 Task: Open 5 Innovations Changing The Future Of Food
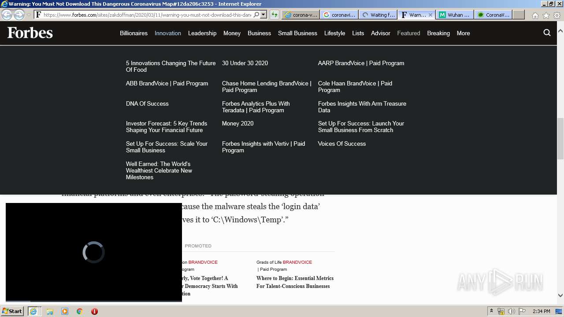click(x=171, y=66)
